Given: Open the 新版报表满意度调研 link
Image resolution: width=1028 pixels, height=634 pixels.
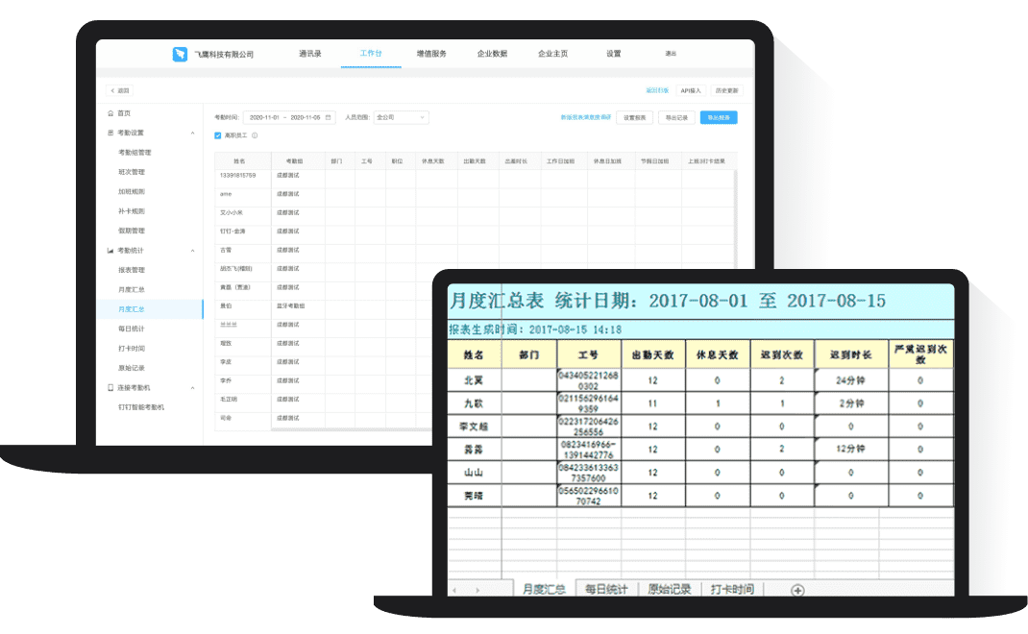Looking at the screenshot, I should pyautogui.click(x=585, y=117).
